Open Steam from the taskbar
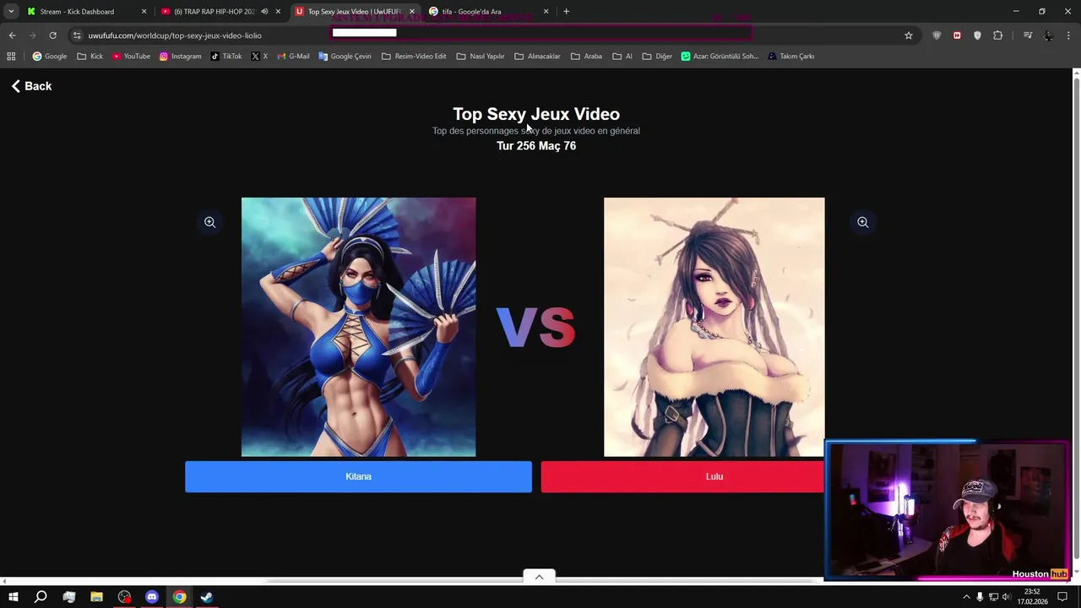 tap(207, 597)
